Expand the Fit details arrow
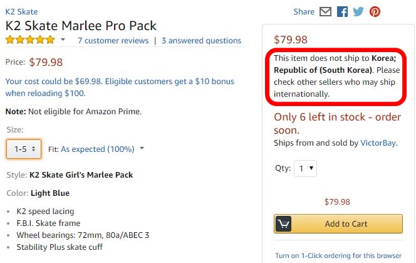 [142, 148]
